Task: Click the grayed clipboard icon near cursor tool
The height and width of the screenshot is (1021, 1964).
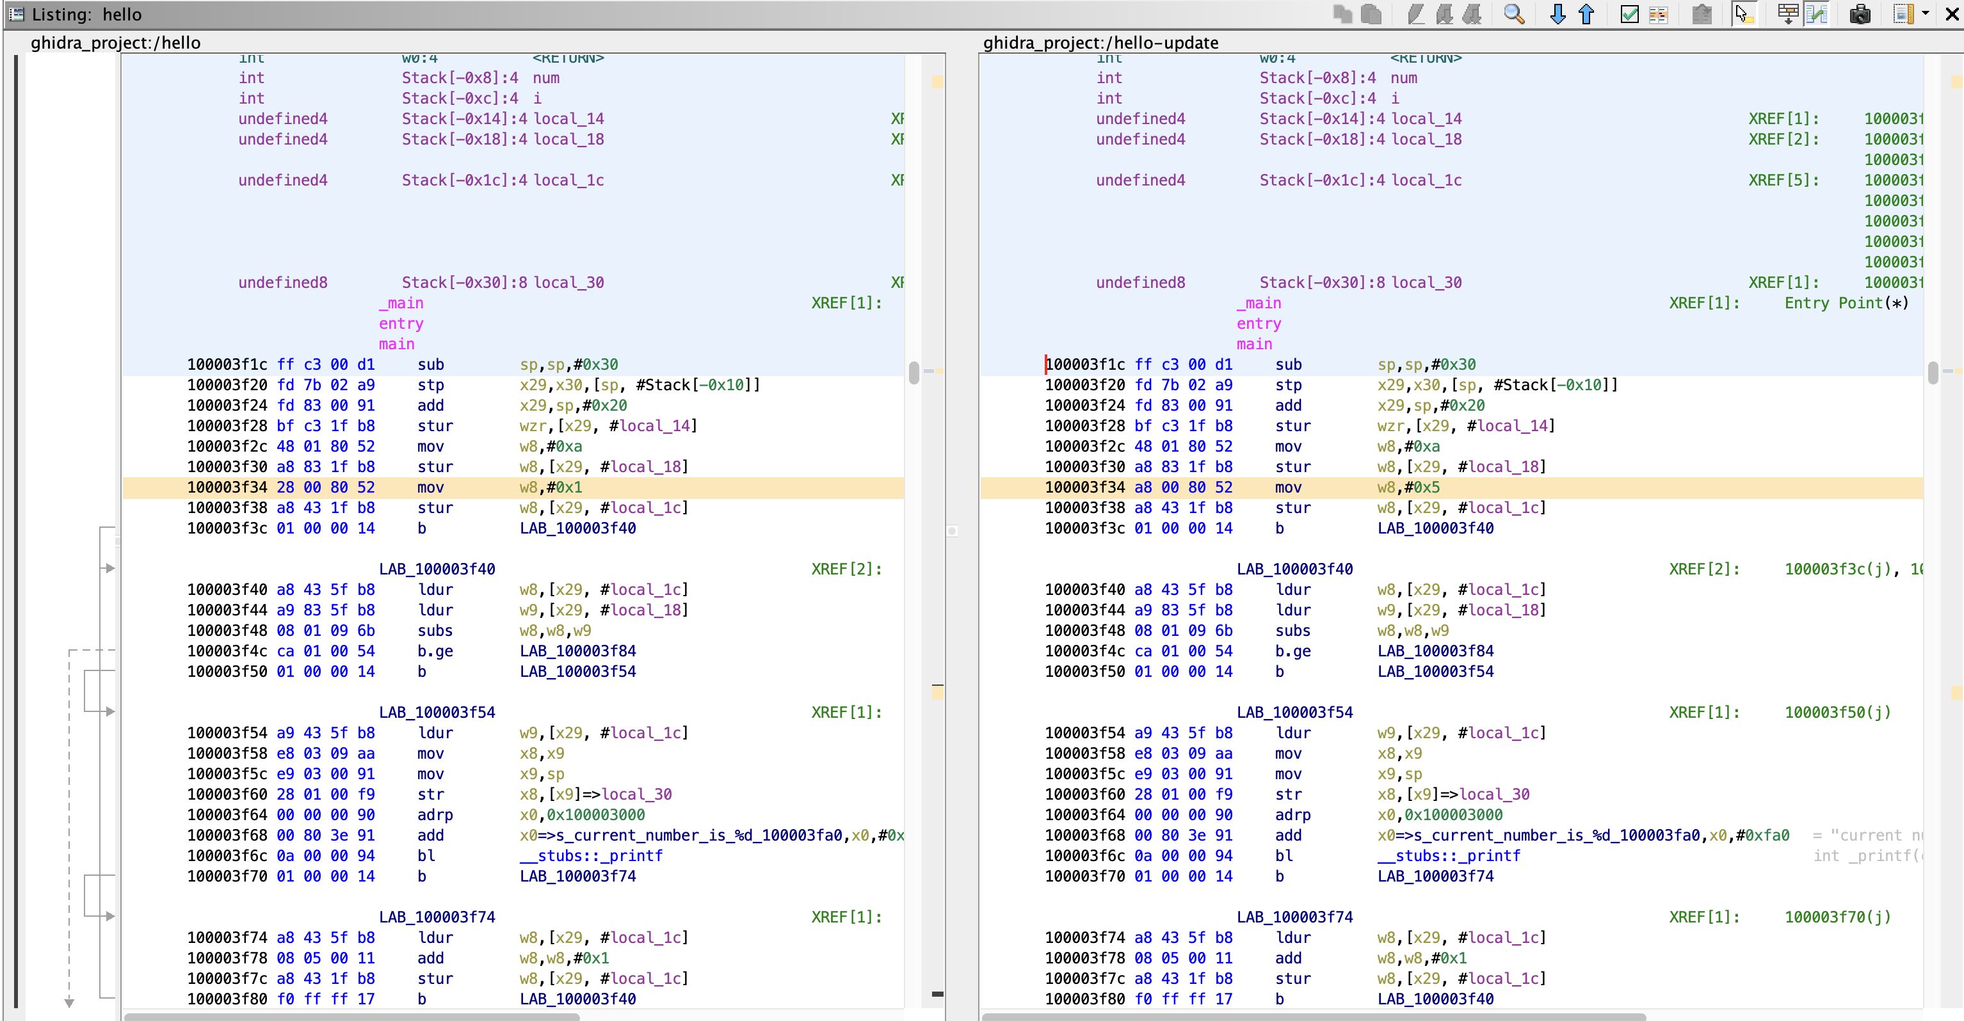Action: pyautogui.click(x=1702, y=15)
